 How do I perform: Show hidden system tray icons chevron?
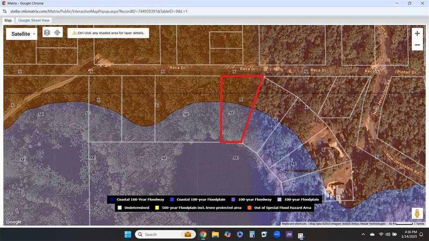(x=363, y=234)
